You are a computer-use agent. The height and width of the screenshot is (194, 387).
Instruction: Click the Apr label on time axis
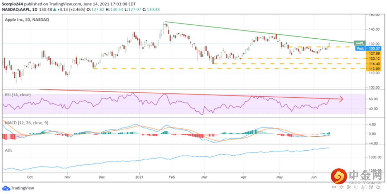coord(244,177)
